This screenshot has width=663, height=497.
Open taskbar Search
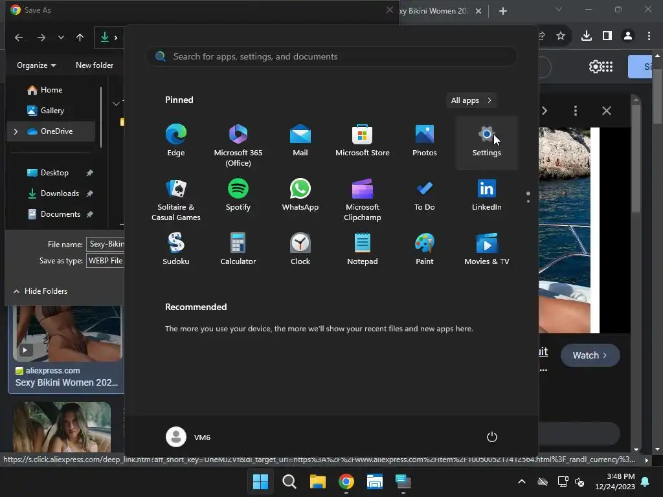tap(289, 481)
